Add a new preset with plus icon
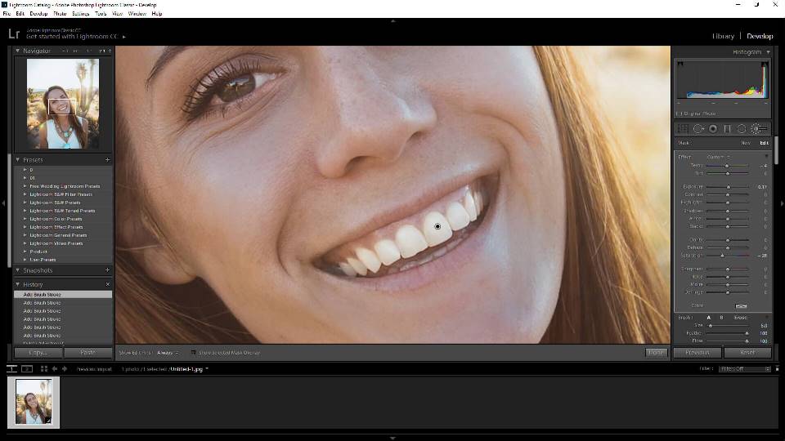The image size is (785, 441). pos(107,160)
